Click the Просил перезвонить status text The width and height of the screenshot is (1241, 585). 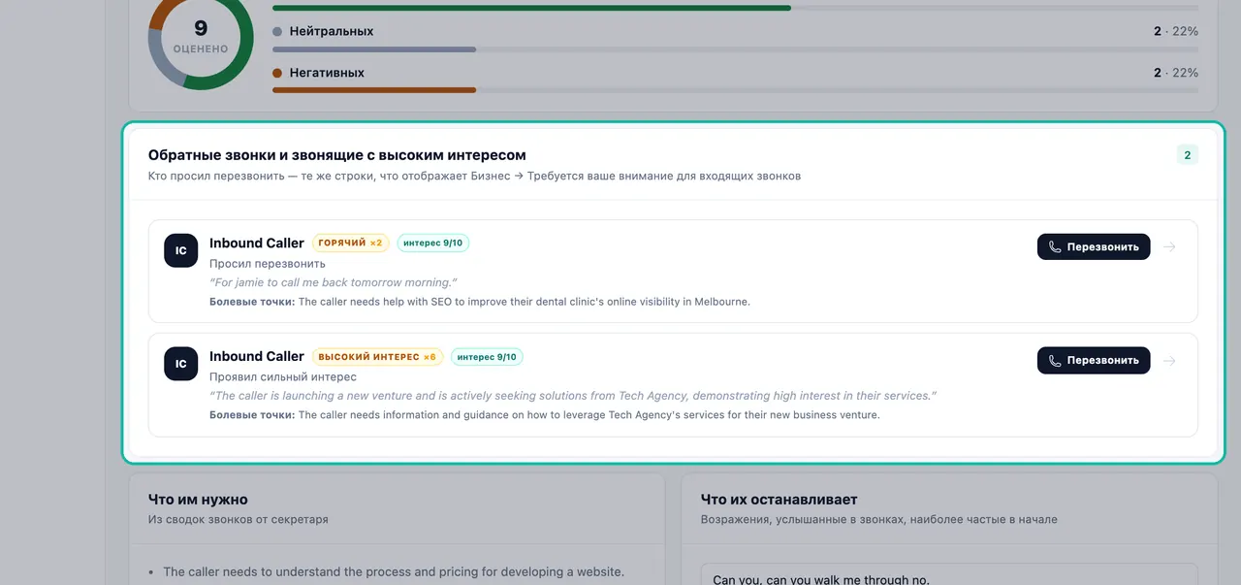(268, 264)
